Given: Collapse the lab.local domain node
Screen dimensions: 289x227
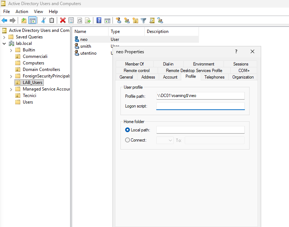Looking at the screenshot, I should (4, 43).
